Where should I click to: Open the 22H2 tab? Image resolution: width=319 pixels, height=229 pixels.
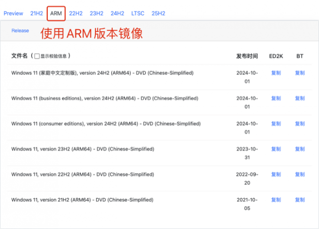pos(76,14)
